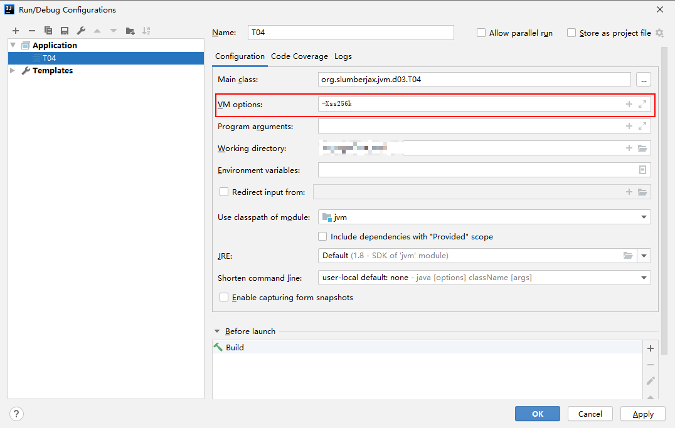
Task: Click the Create New Folder icon
Action: coord(130,31)
